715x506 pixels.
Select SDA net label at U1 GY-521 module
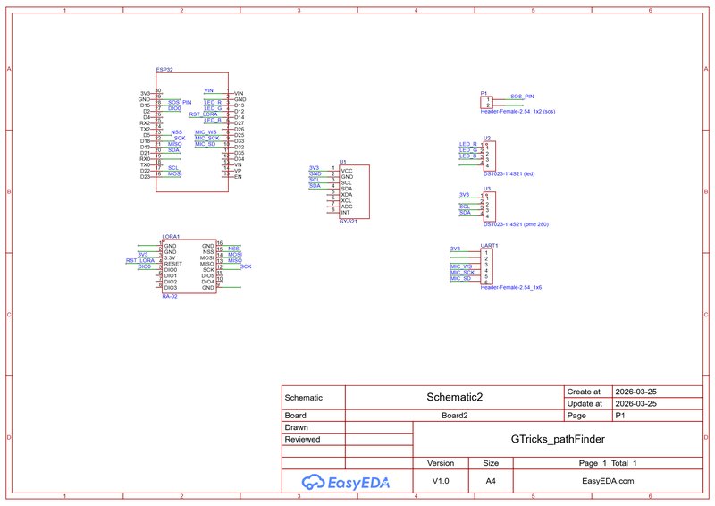tap(315, 186)
